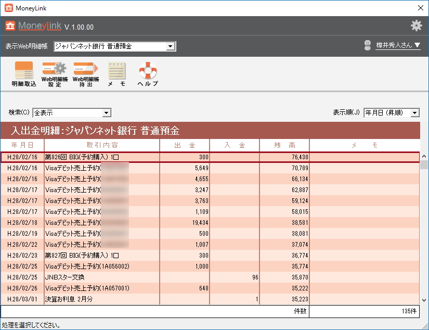Open the 表示Web明細帳 account dropdown
The width and height of the screenshot is (429, 330).
click(171, 46)
